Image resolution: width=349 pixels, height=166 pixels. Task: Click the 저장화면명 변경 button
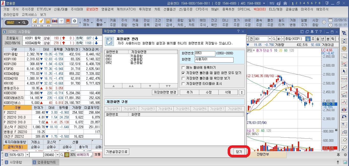click(165, 92)
